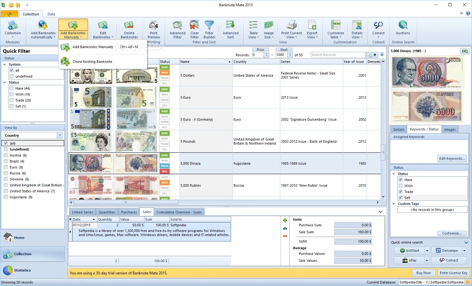The width and height of the screenshot is (472, 286).
Task: Click the Buy Now button
Action: [x=423, y=273]
